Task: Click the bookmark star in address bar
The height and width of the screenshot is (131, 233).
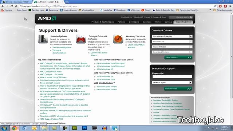Action: tap(215, 6)
